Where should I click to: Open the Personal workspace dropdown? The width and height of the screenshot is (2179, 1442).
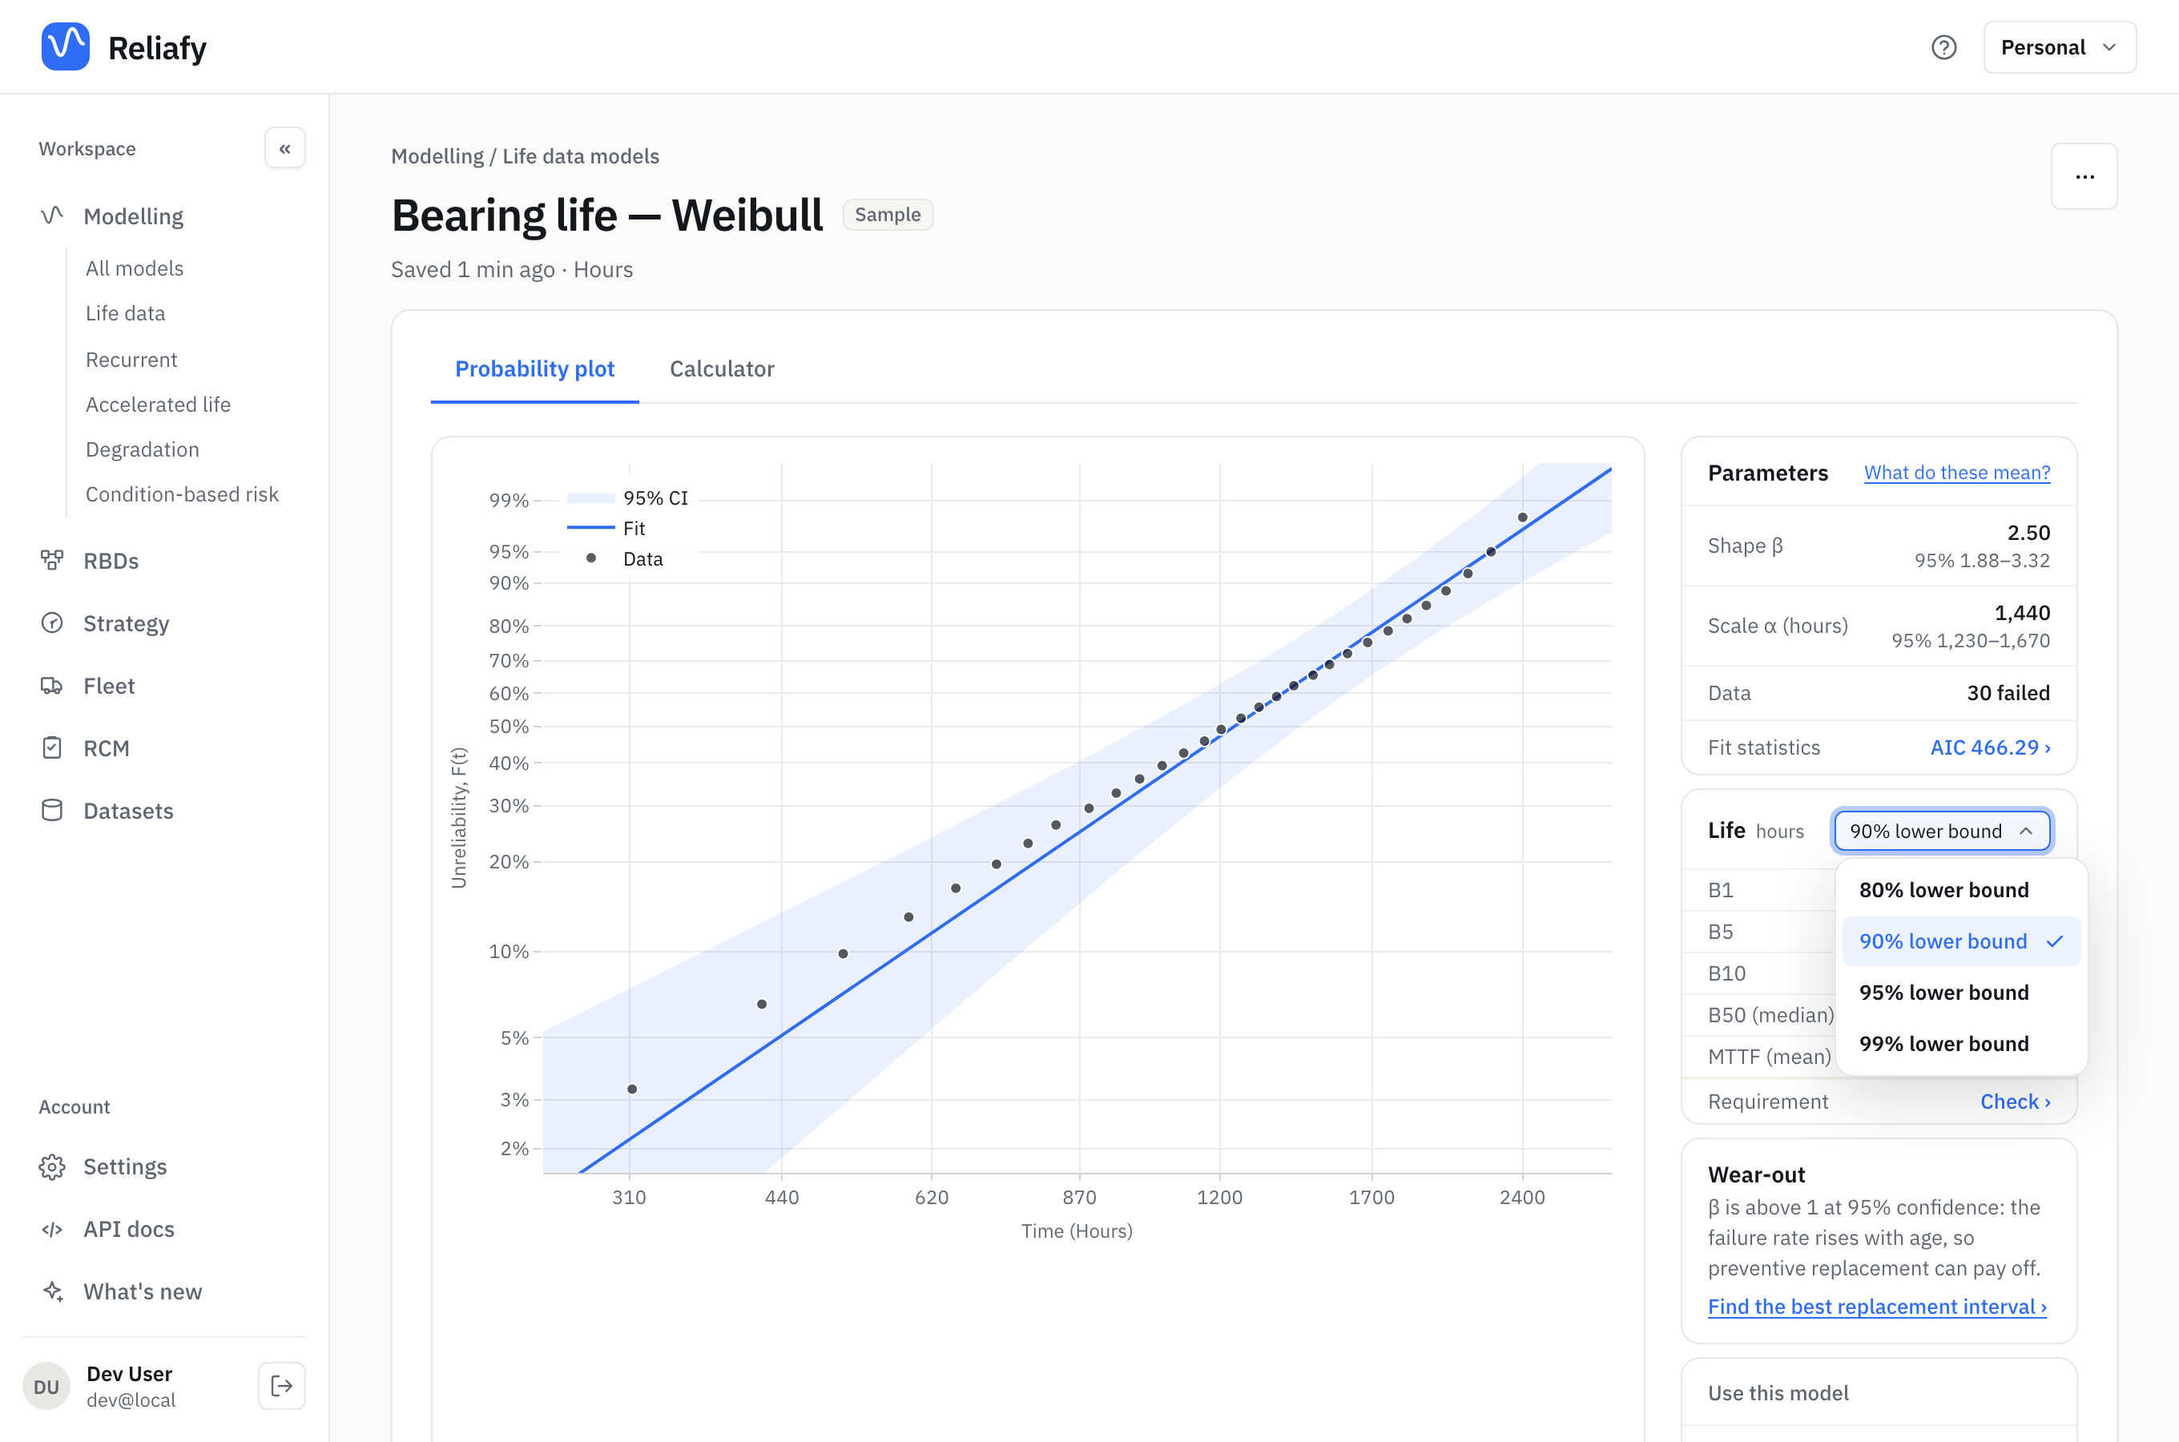pyautogui.click(x=2060, y=47)
